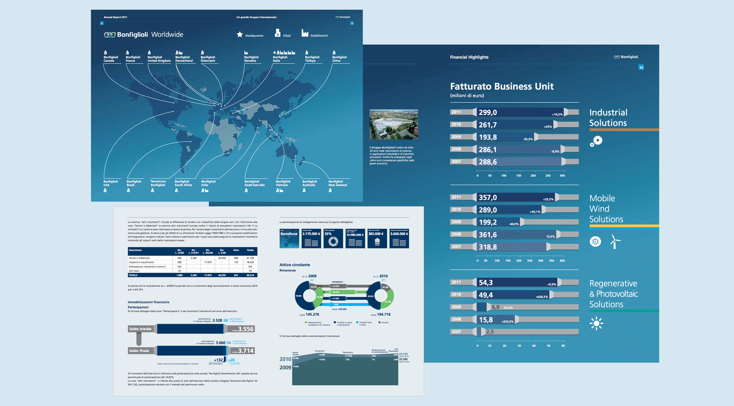Screen dimensions: 734x406
Task: Select the totale 194.716 figure
Action: 381,314
